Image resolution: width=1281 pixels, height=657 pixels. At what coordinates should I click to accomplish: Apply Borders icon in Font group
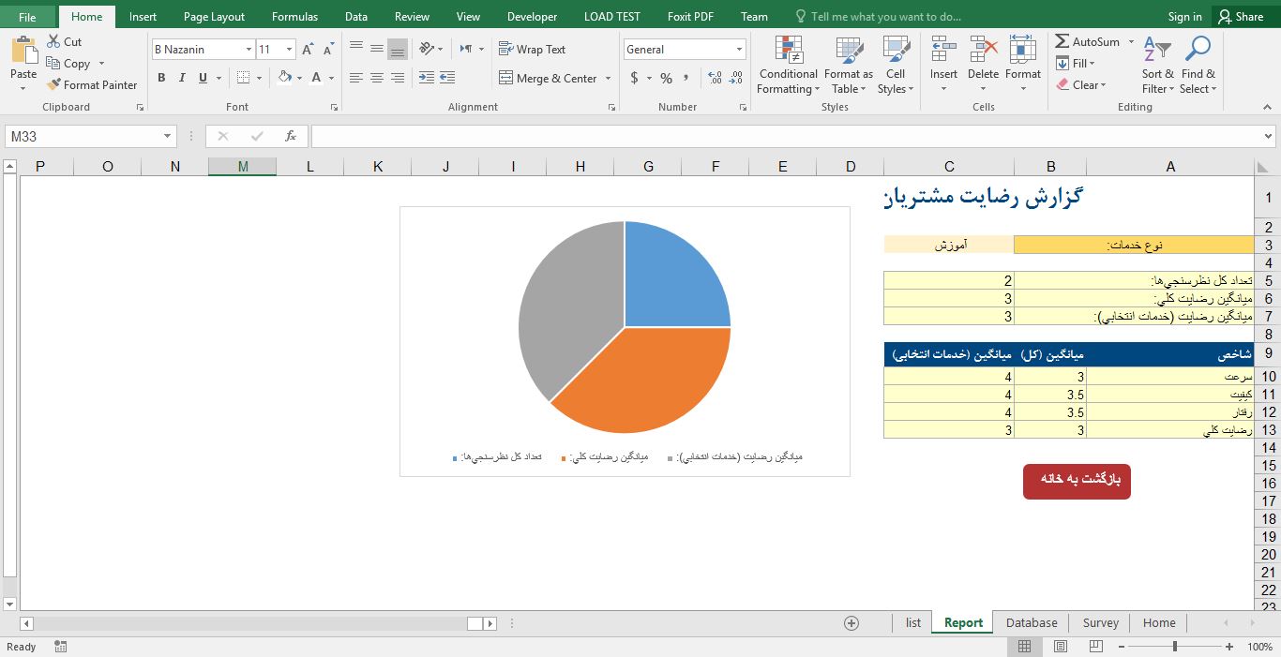coord(244,78)
